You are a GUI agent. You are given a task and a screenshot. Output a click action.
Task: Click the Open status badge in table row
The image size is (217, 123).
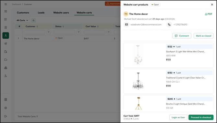pos(59,38)
